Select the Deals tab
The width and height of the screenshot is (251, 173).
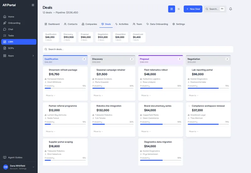pyautogui.click(x=106, y=24)
